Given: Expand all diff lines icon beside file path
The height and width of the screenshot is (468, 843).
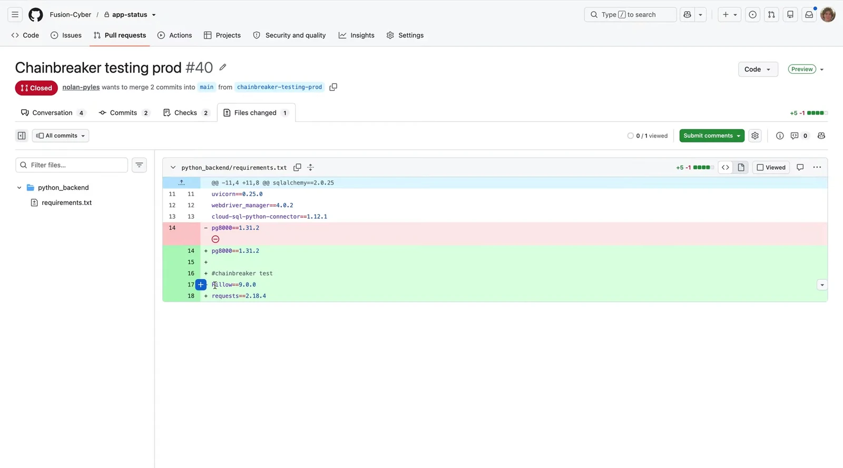Looking at the screenshot, I should (x=310, y=167).
